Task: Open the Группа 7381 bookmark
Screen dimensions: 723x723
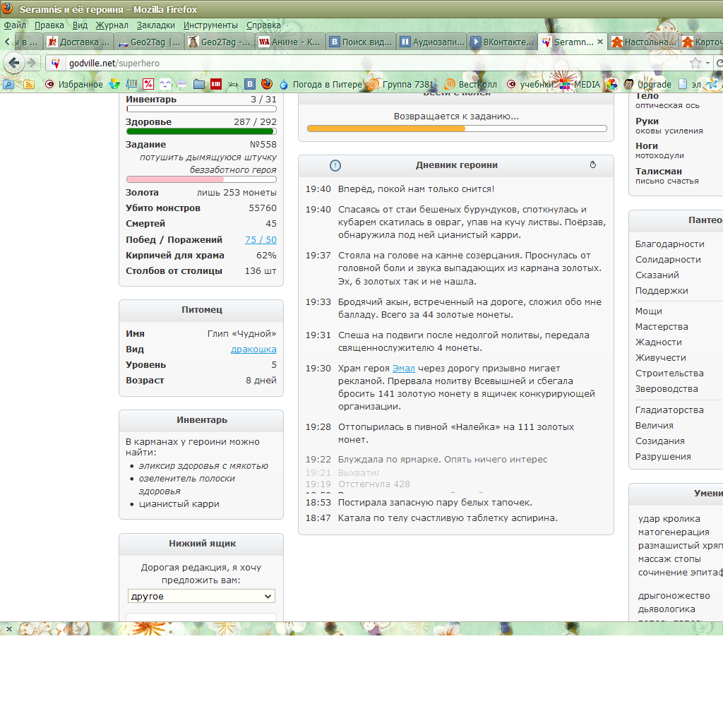Action: [401, 84]
